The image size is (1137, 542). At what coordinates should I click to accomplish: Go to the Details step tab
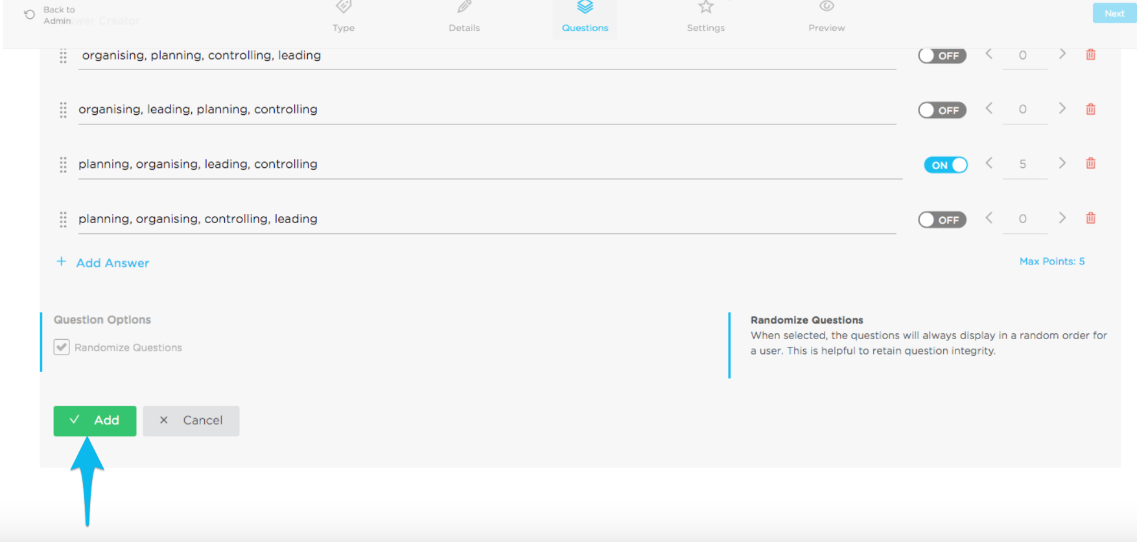pos(464,17)
